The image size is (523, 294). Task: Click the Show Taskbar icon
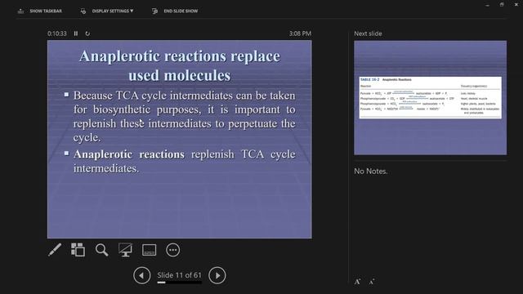[20, 11]
